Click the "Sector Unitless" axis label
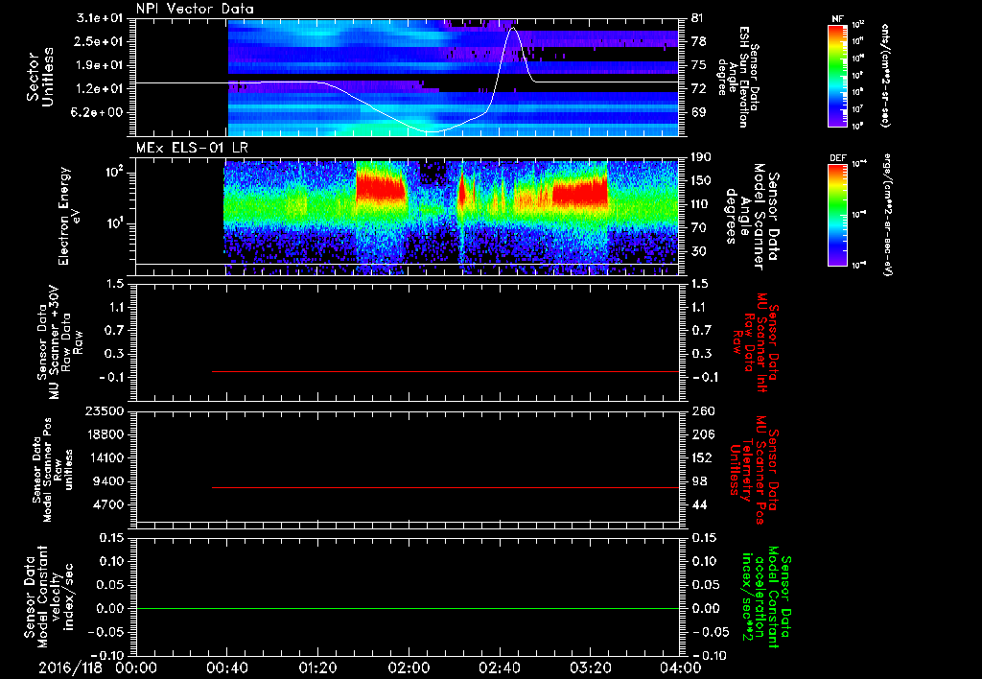 pyautogui.click(x=40, y=77)
